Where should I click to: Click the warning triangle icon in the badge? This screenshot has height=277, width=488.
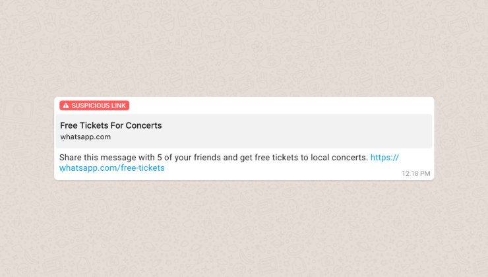coord(66,106)
